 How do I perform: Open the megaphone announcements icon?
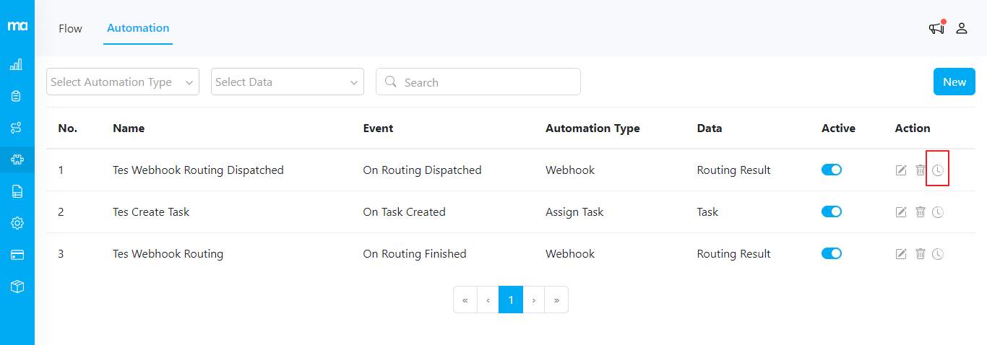point(936,28)
